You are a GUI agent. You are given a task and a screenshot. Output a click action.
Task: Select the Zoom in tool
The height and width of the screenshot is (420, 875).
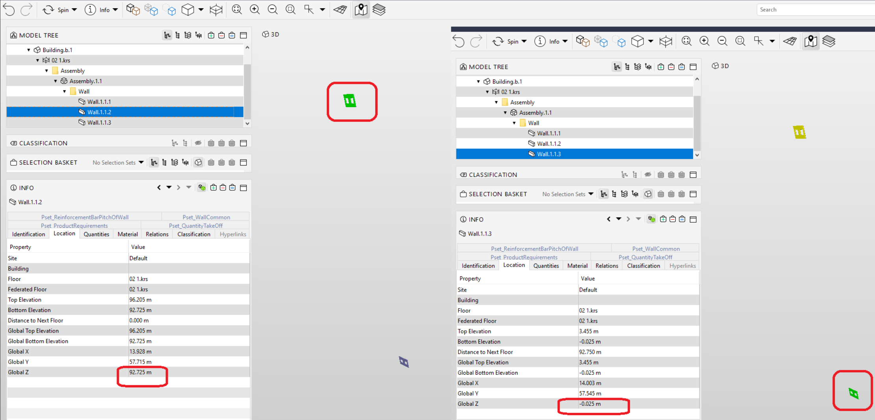(x=254, y=9)
